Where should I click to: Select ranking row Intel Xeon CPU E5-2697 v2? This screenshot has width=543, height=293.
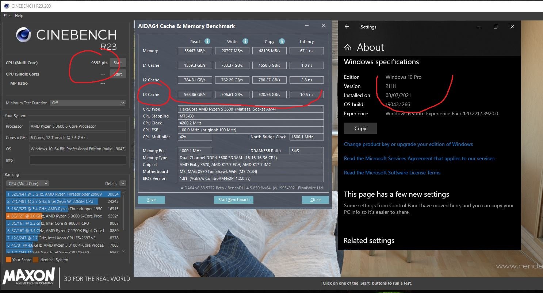[x=63, y=238]
